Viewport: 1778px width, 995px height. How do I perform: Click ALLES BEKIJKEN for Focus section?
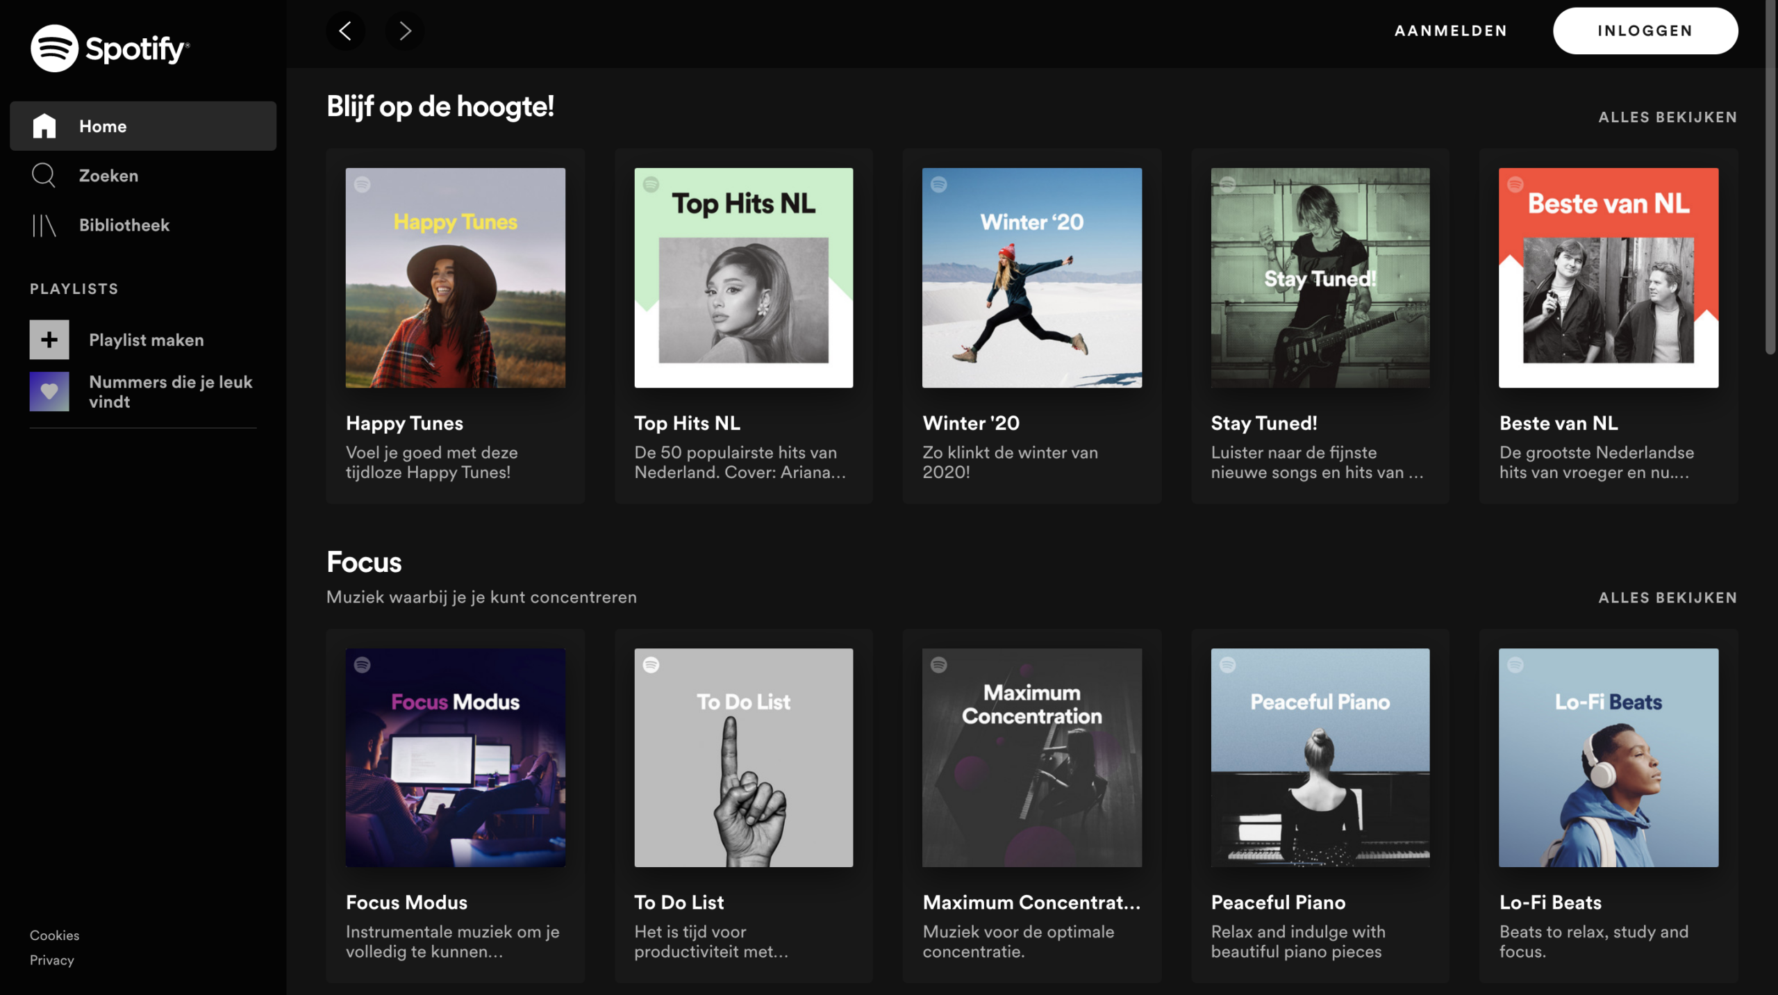tap(1668, 598)
